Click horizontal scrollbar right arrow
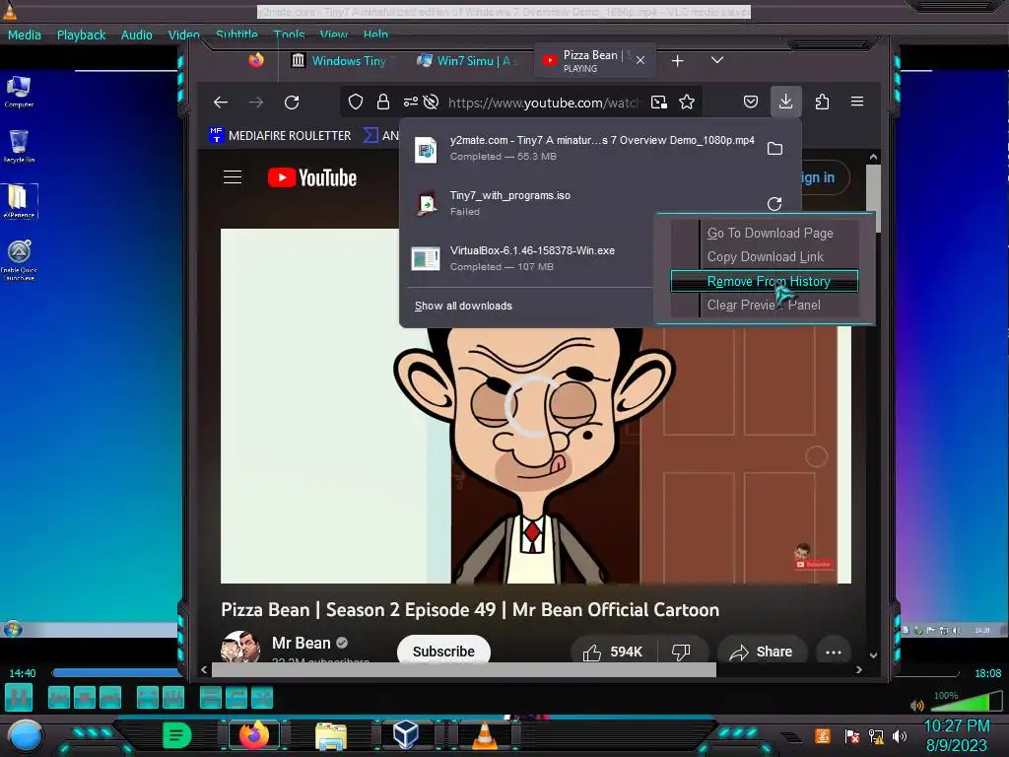The image size is (1009, 757). point(859,669)
